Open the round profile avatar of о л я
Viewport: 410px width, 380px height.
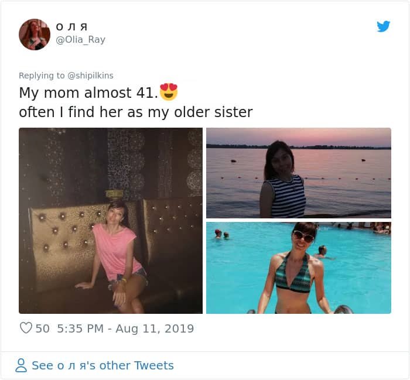click(35, 34)
